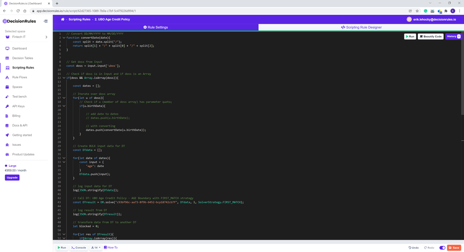Fold the for loop at line 17
464x252 pixels.
64,98
